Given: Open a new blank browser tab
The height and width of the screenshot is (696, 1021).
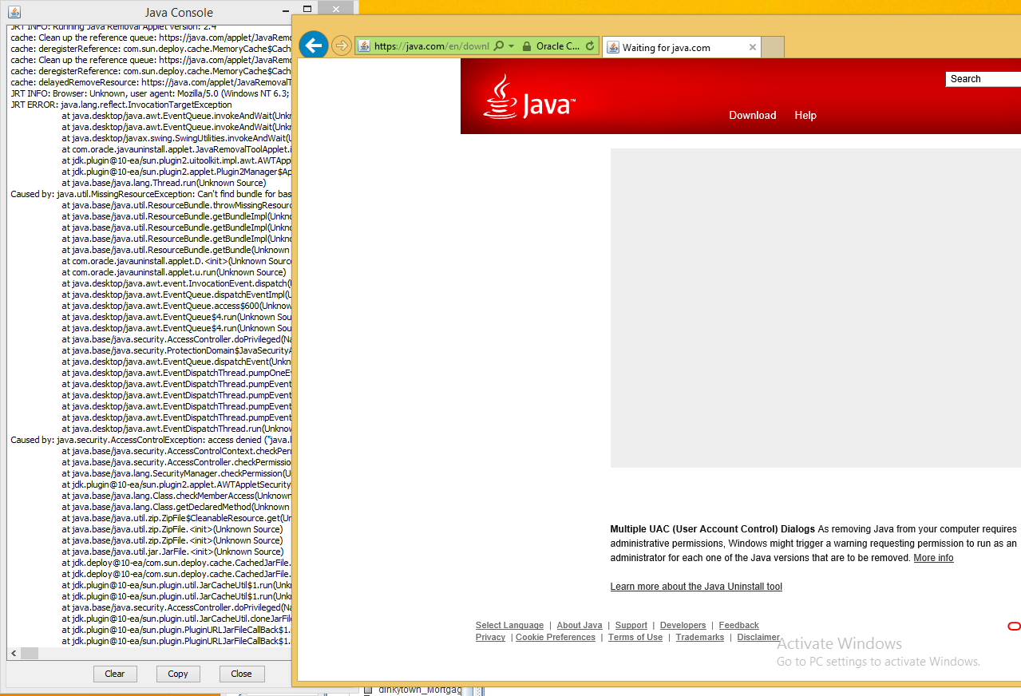Looking at the screenshot, I should tap(772, 47).
